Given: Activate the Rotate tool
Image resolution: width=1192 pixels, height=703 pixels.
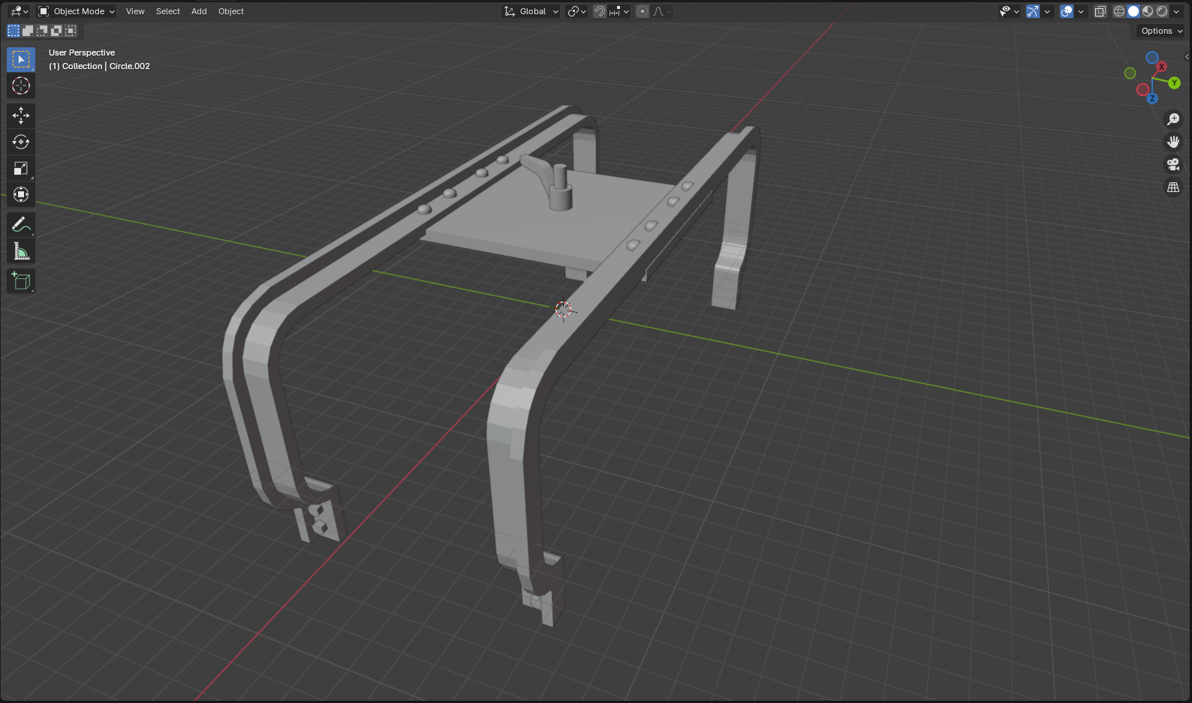Looking at the screenshot, I should pos(21,142).
